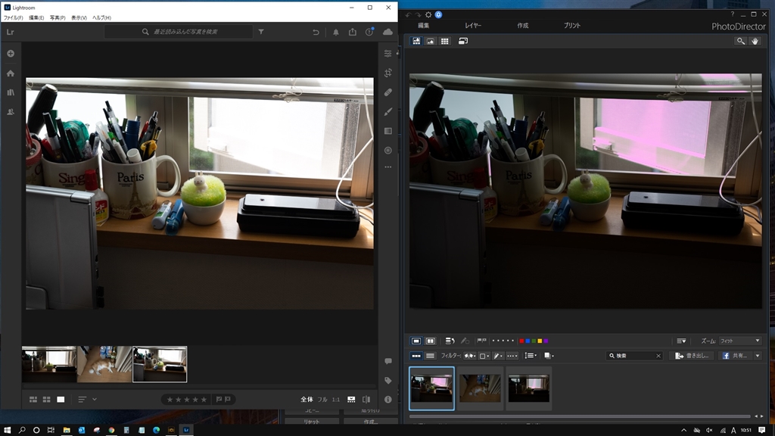Viewport: 775px width, 436px height.
Task: Toggle the Lightroom filmstrip visibility
Action: 351,399
